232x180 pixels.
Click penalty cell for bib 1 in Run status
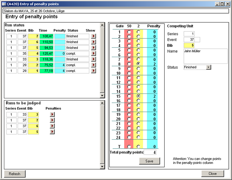tap(60, 71)
